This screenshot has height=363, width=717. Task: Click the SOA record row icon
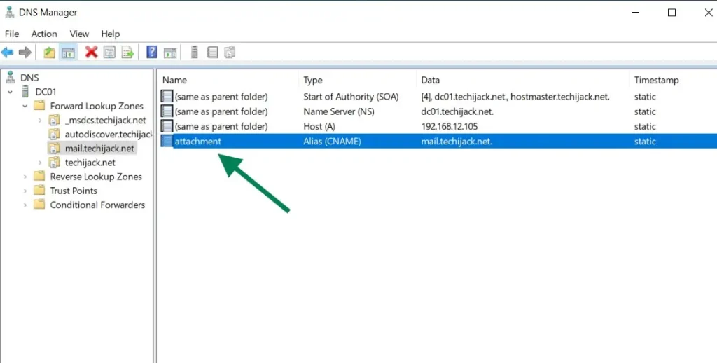[167, 97]
